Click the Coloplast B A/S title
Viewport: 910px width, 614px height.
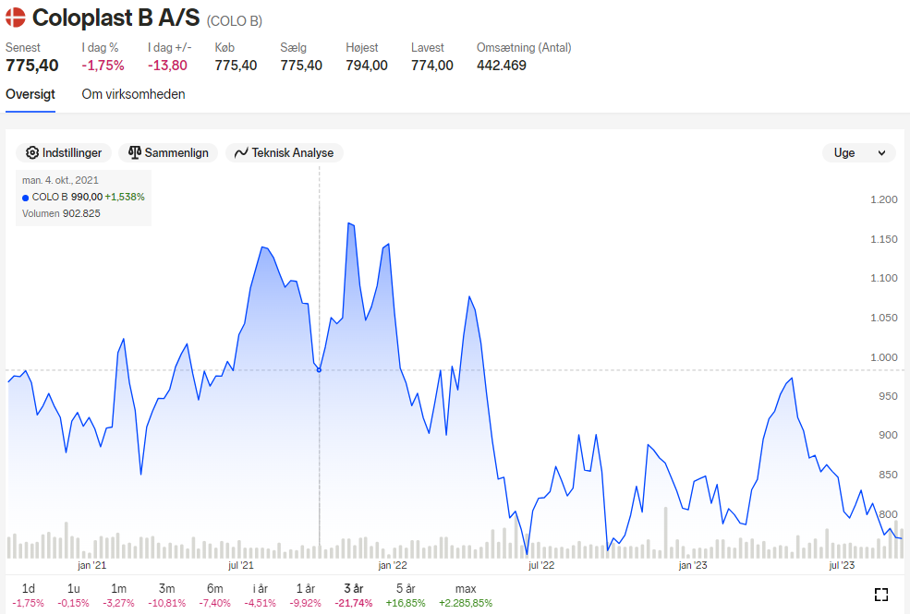[x=116, y=18]
